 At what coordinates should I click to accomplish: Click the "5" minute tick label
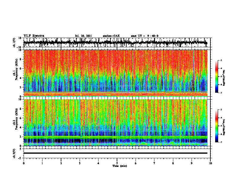pyautogui.click(x=117, y=163)
